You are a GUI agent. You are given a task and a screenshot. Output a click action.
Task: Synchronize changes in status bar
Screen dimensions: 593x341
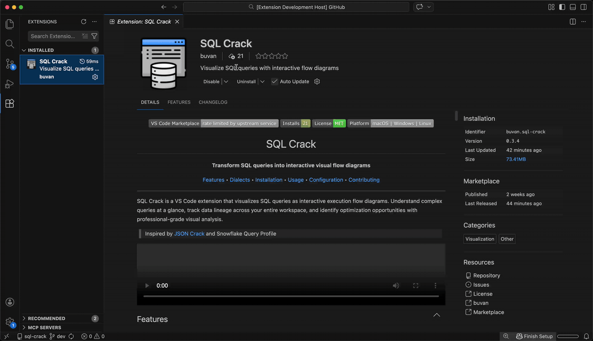[x=72, y=336]
